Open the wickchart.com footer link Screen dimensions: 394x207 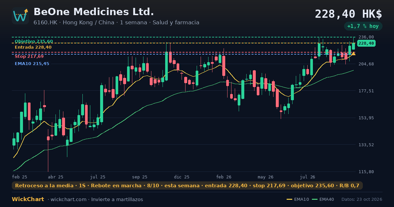(69, 199)
